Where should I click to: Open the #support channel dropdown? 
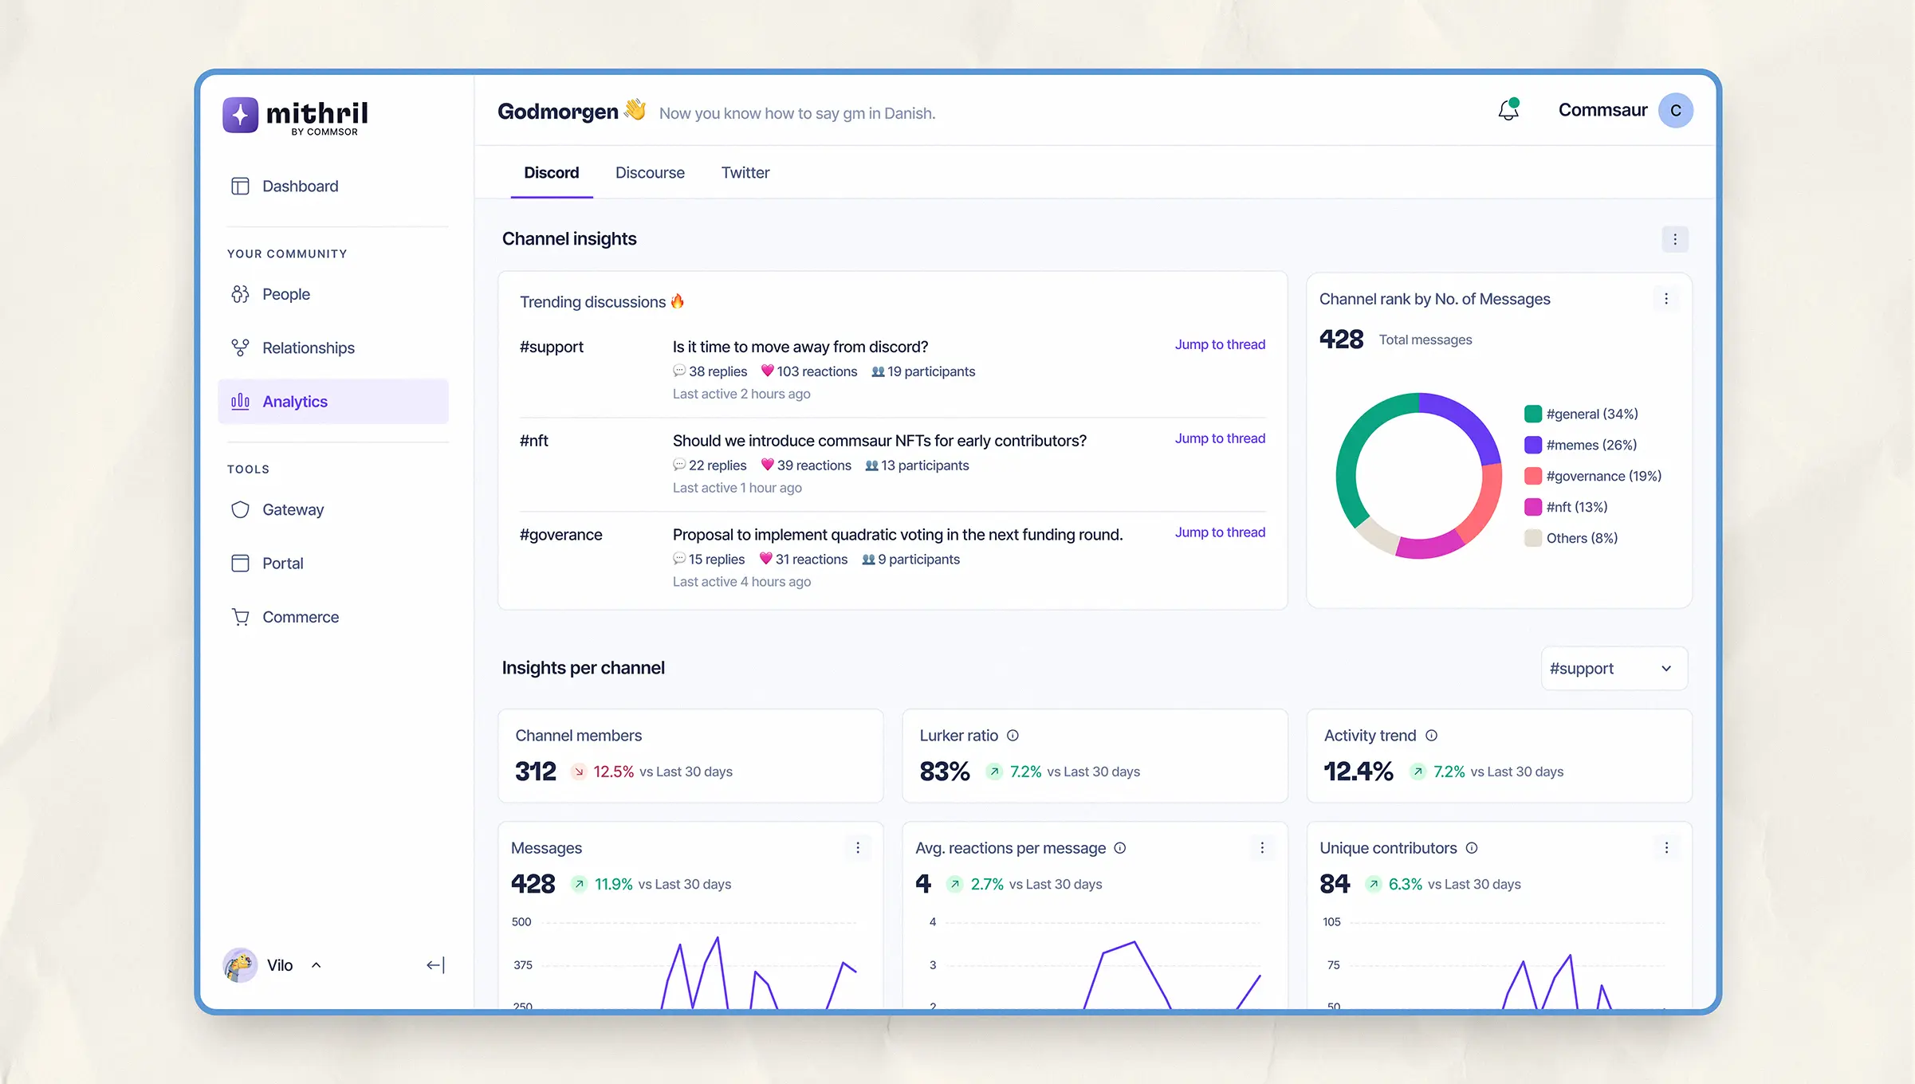tap(1614, 669)
